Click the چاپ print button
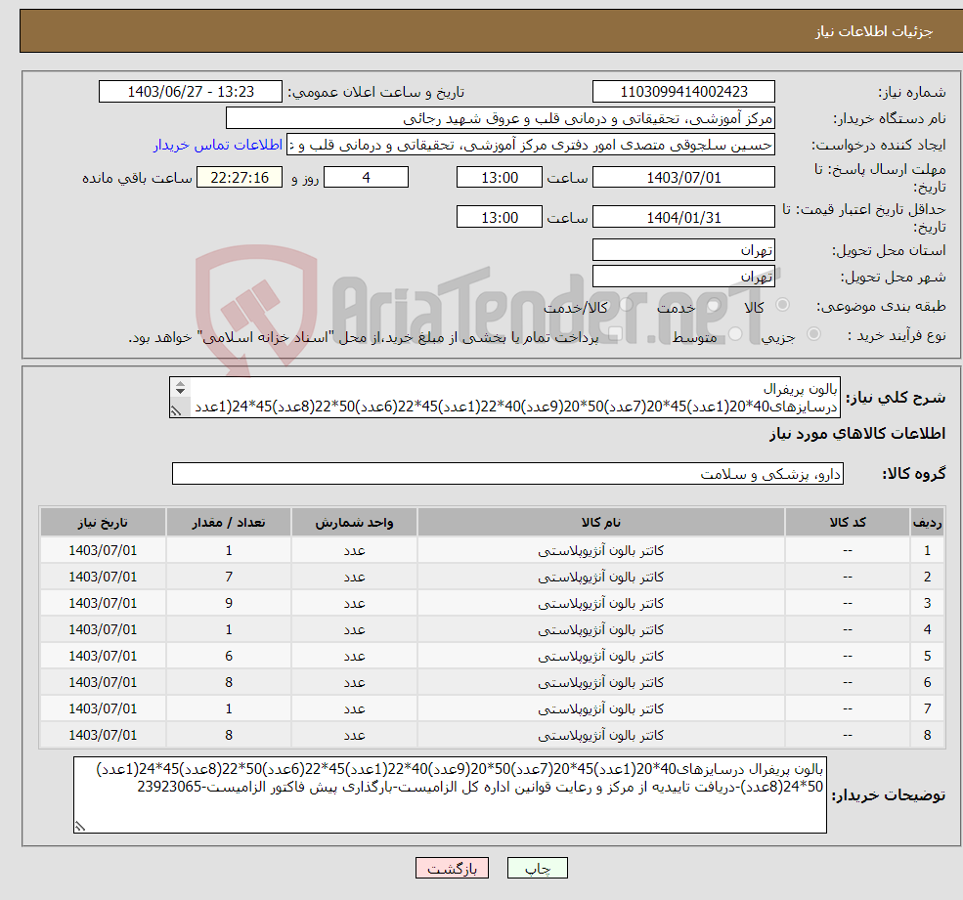The height and width of the screenshot is (900, 963). coord(538,868)
